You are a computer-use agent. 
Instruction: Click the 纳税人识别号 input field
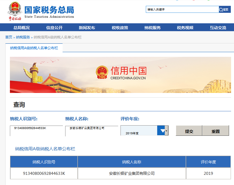pos(36,131)
